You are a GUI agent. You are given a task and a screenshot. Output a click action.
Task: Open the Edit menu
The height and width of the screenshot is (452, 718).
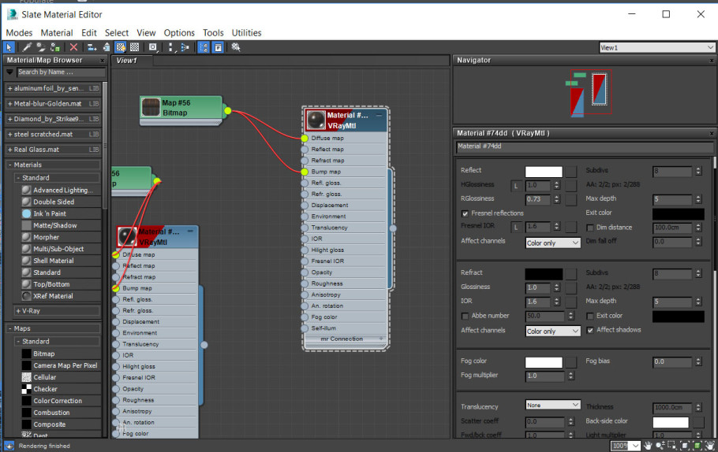point(89,33)
